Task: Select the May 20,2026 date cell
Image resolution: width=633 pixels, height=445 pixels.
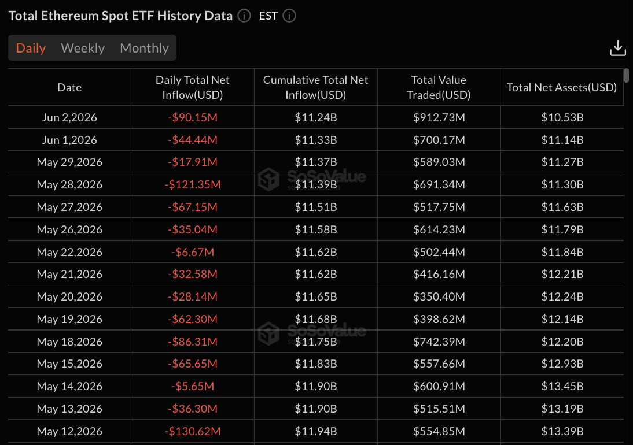Action: click(69, 296)
